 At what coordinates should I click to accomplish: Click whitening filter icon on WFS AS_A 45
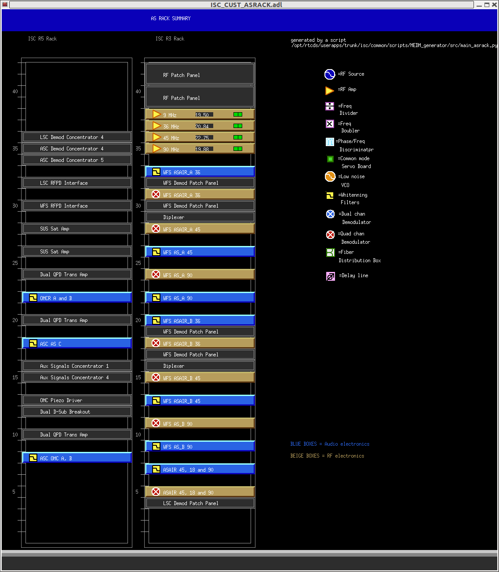coord(156,252)
